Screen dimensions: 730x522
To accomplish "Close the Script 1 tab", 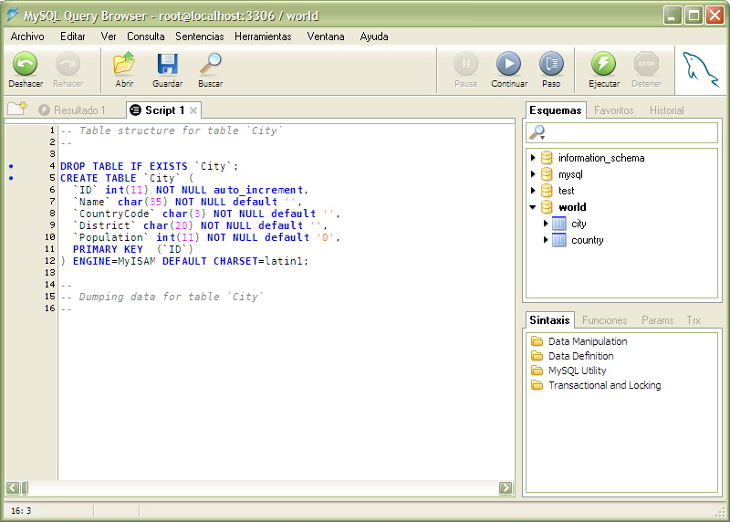I will click(x=193, y=110).
